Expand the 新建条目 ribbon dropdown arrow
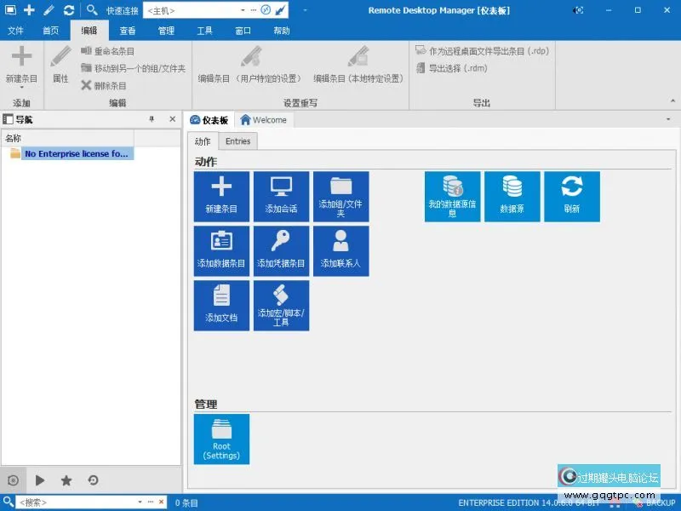681x511 pixels. pos(21,88)
